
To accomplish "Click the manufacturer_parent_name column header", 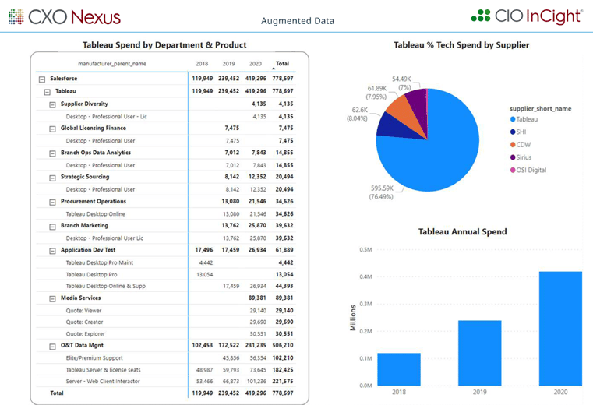I will 111,64.
